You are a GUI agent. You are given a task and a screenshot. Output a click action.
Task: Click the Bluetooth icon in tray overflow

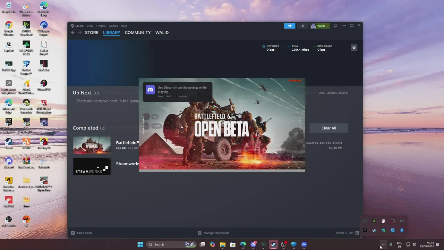click(402, 230)
